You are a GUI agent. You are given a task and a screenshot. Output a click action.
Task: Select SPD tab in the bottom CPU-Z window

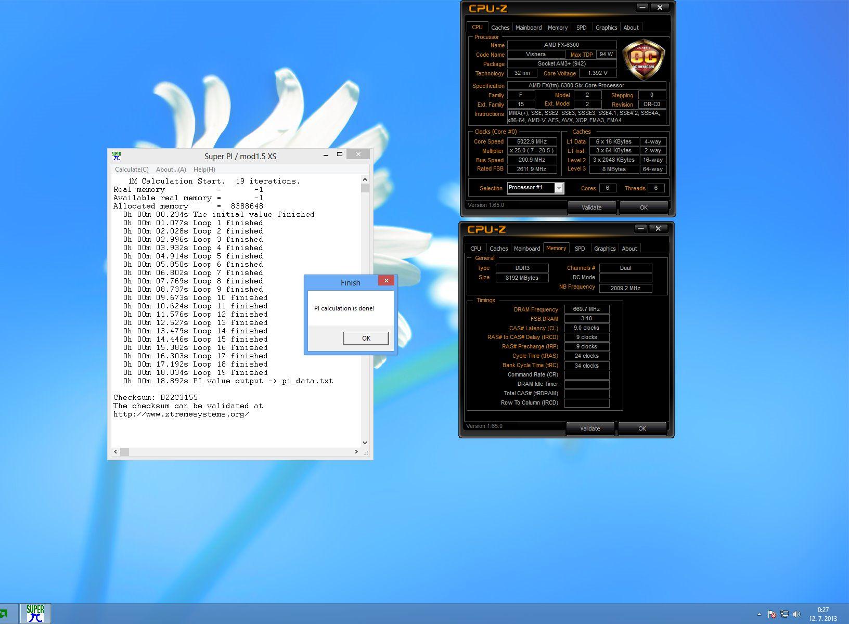[x=580, y=249]
